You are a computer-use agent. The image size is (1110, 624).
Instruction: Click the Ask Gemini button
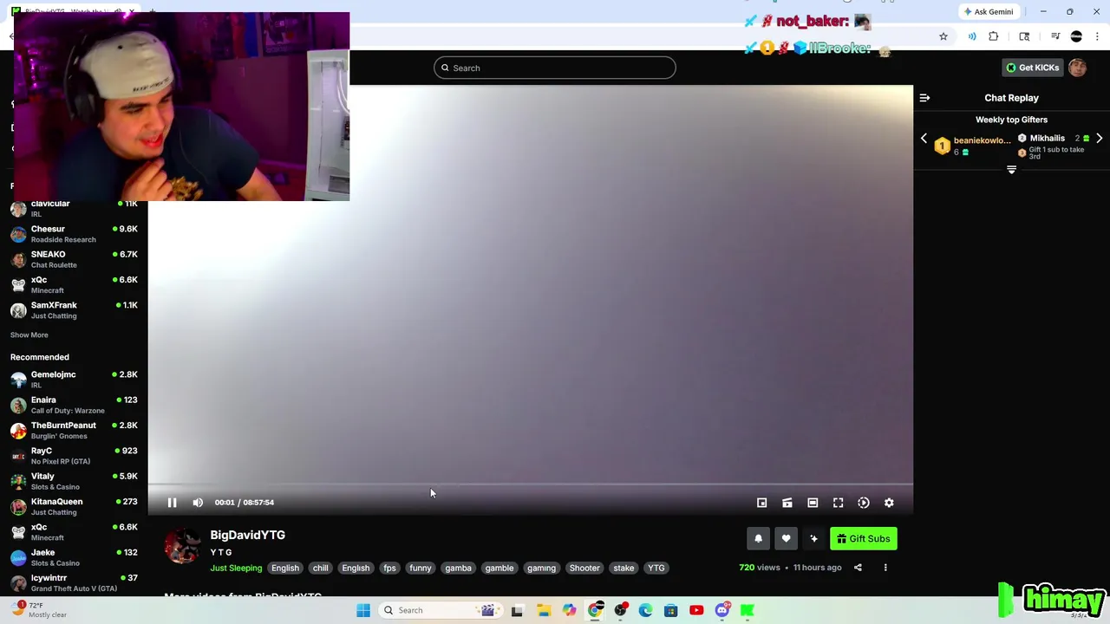[988, 12]
